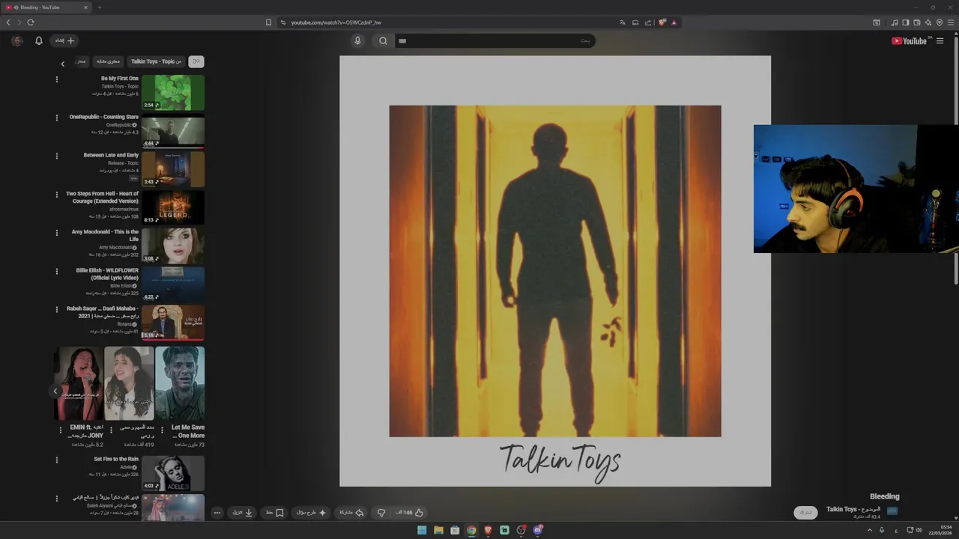Viewport: 959px width, 539px height.
Task: Open the Windows Start menu
Action: point(422,530)
